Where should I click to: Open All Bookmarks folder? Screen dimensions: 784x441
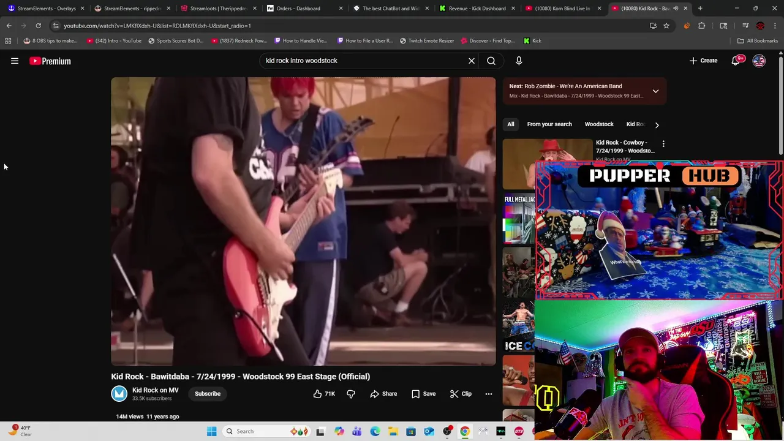pos(758,41)
